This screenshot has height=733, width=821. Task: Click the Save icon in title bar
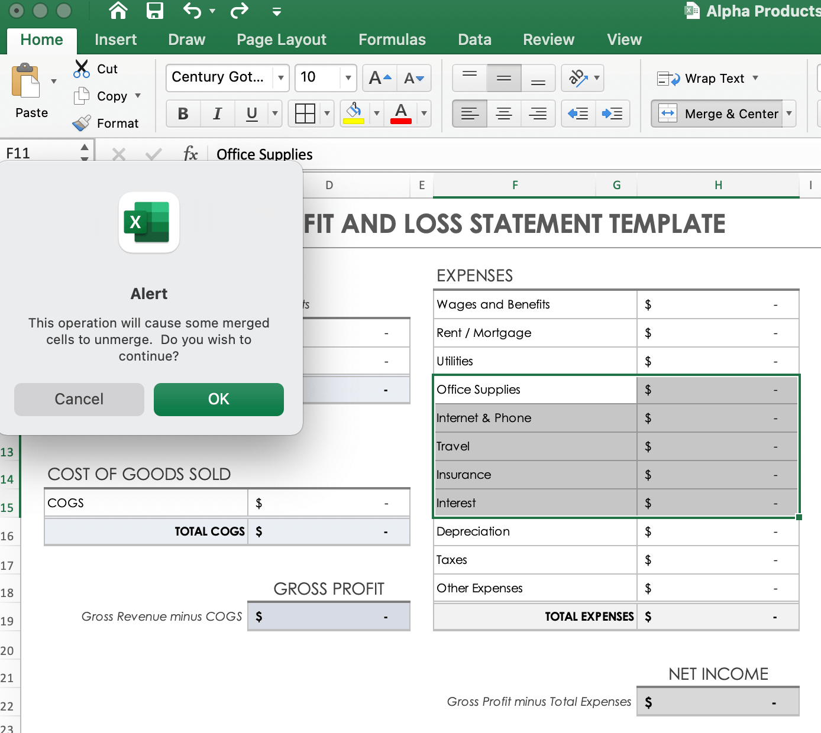tap(155, 11)
